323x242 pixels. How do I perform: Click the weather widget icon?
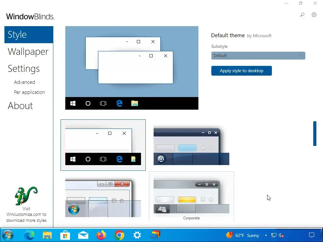pos(229,235)
